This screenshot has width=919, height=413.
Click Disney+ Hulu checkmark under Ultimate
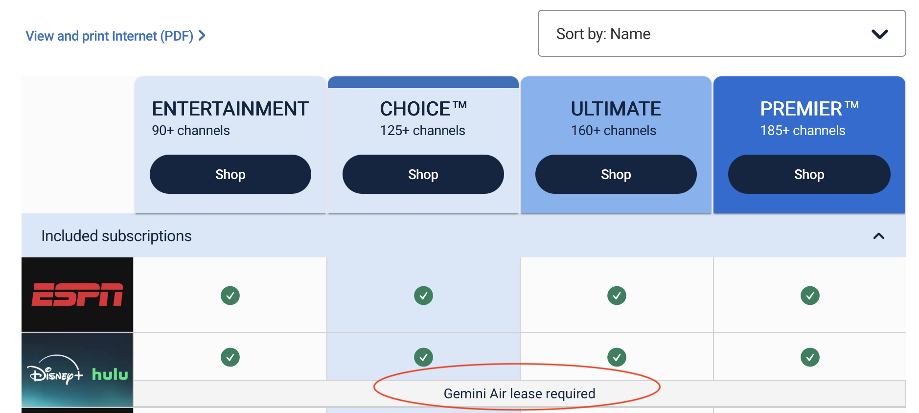tap(617, 357)
